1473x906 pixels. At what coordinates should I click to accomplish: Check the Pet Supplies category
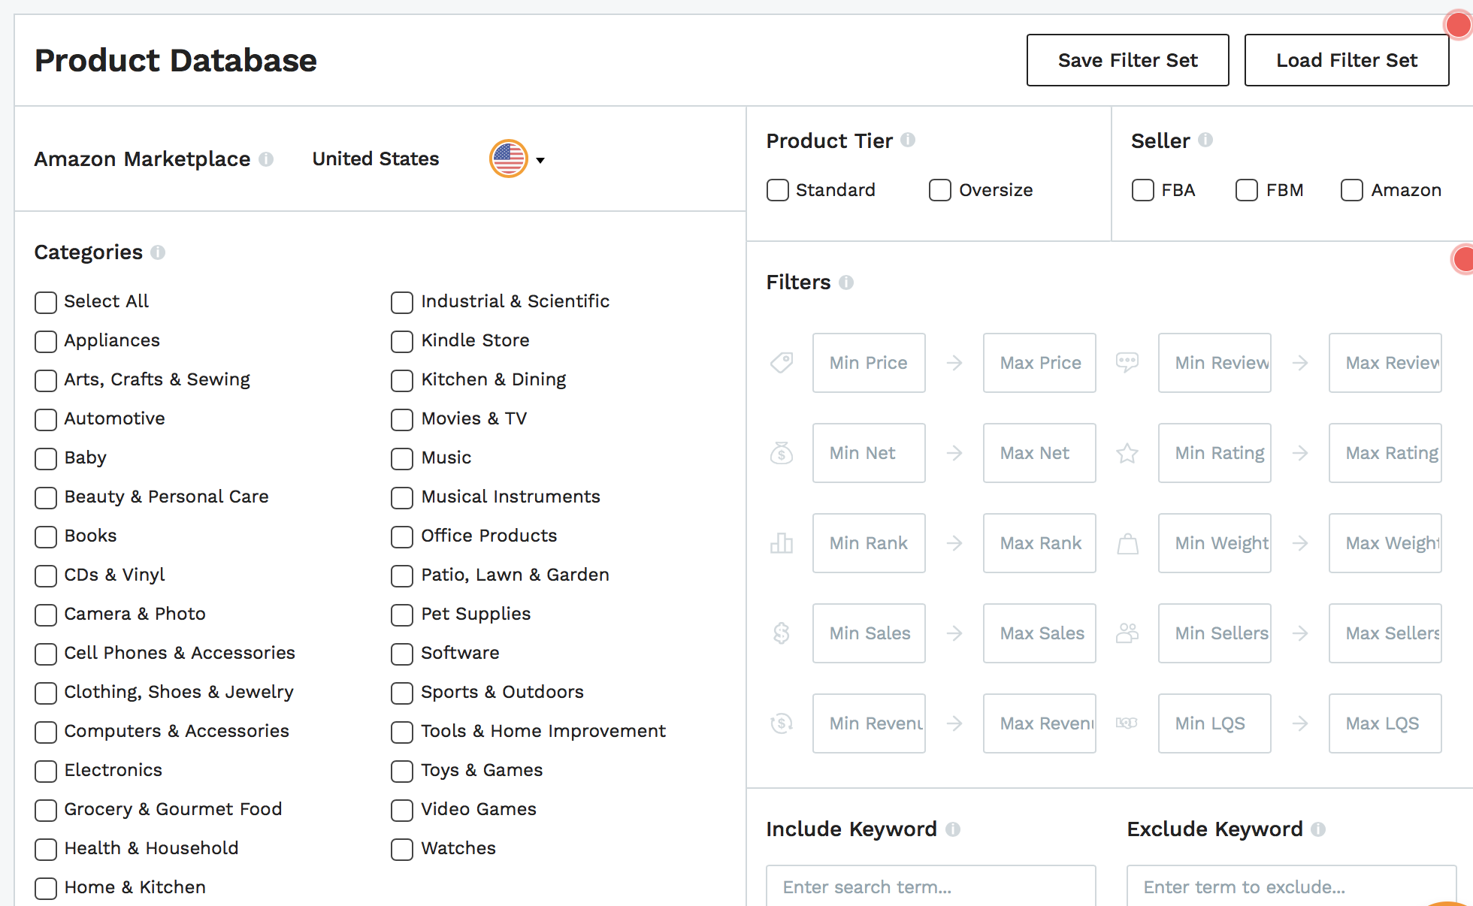coord(402,615)
